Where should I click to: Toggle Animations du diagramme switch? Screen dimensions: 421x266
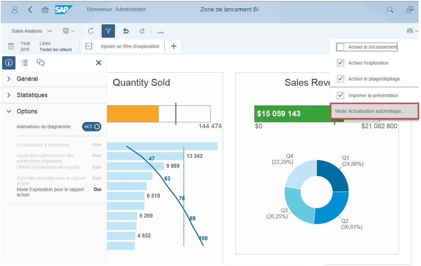pyautogui.click(x=92, y=126)
